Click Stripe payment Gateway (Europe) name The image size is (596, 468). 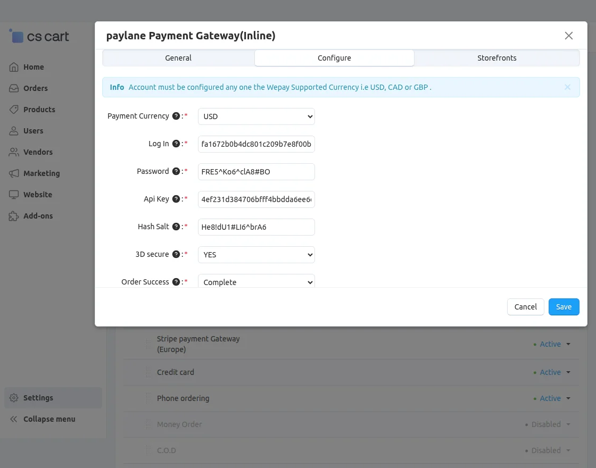(198, 344)
